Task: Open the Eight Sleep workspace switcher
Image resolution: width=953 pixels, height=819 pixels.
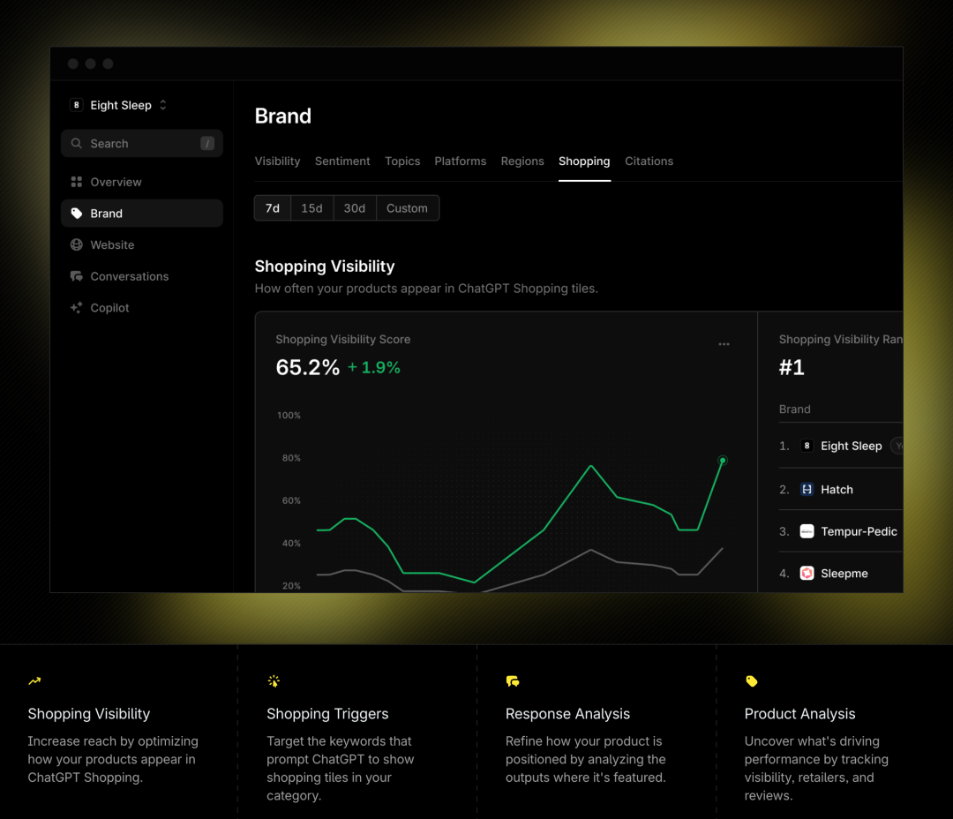Action: point(120,105)
